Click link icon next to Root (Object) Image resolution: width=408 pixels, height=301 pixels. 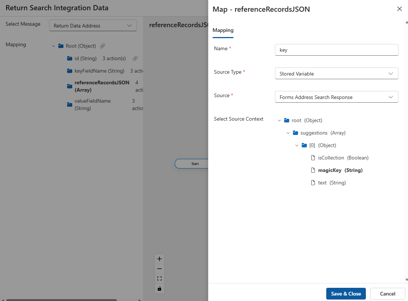click(x=103, y=46)
